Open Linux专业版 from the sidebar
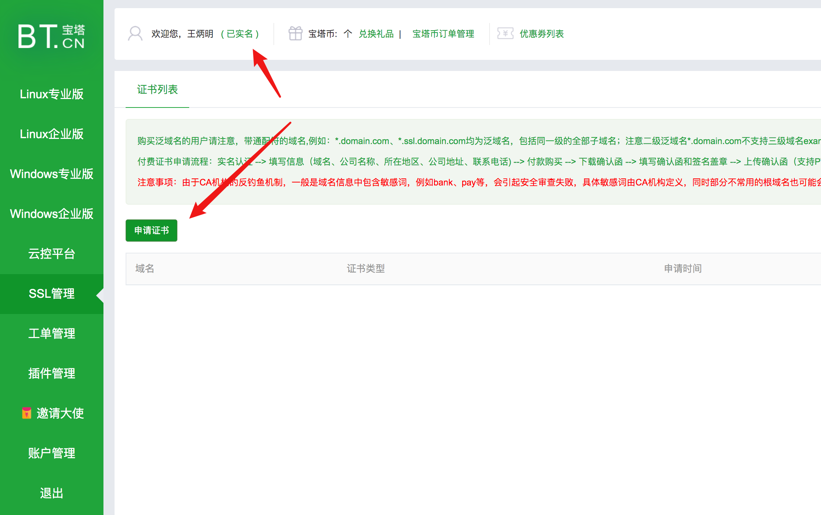The width and height of the screenshot is (821, 515). 51,94
